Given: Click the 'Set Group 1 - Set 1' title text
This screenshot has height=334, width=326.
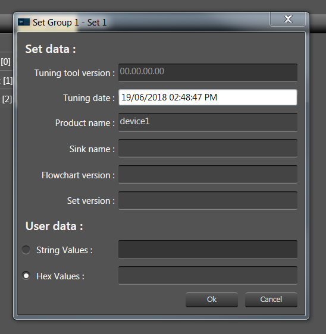Looking at the screenshot, I should coord(70,23).
